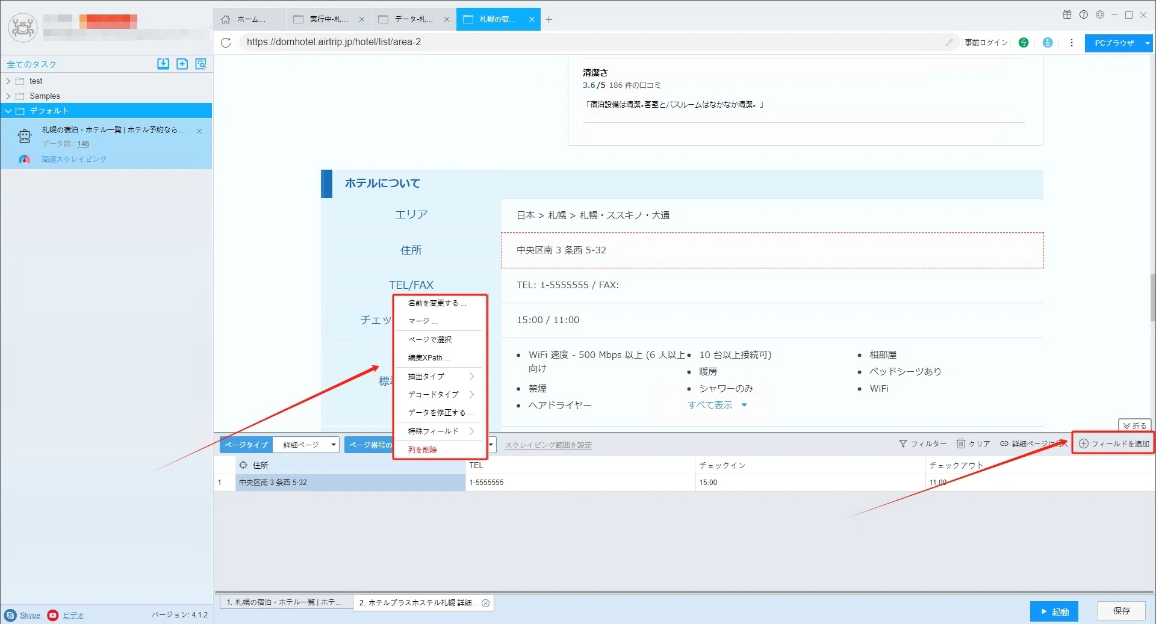Click the plus circle icon for フィールドを追加
1156x624 pixels.
pos(1084,443)
